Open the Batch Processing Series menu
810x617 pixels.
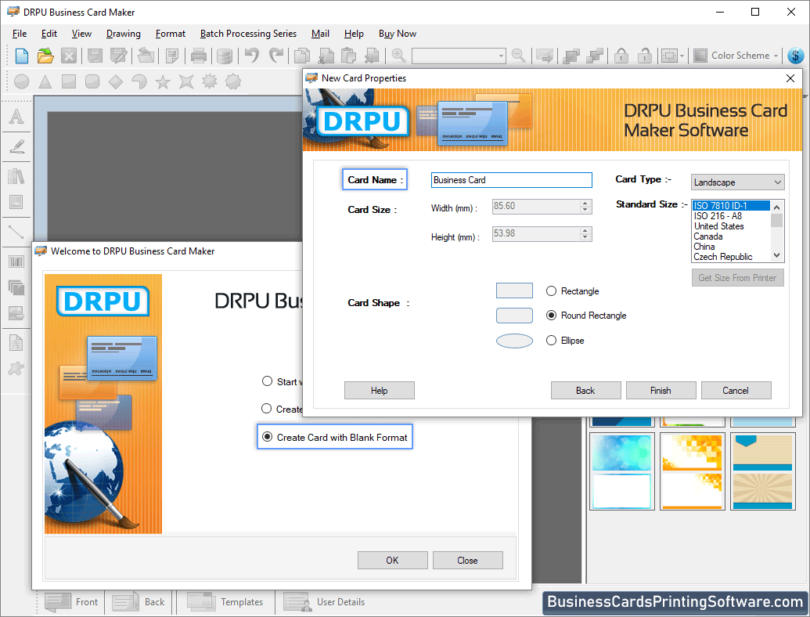(x=248, y=34)
